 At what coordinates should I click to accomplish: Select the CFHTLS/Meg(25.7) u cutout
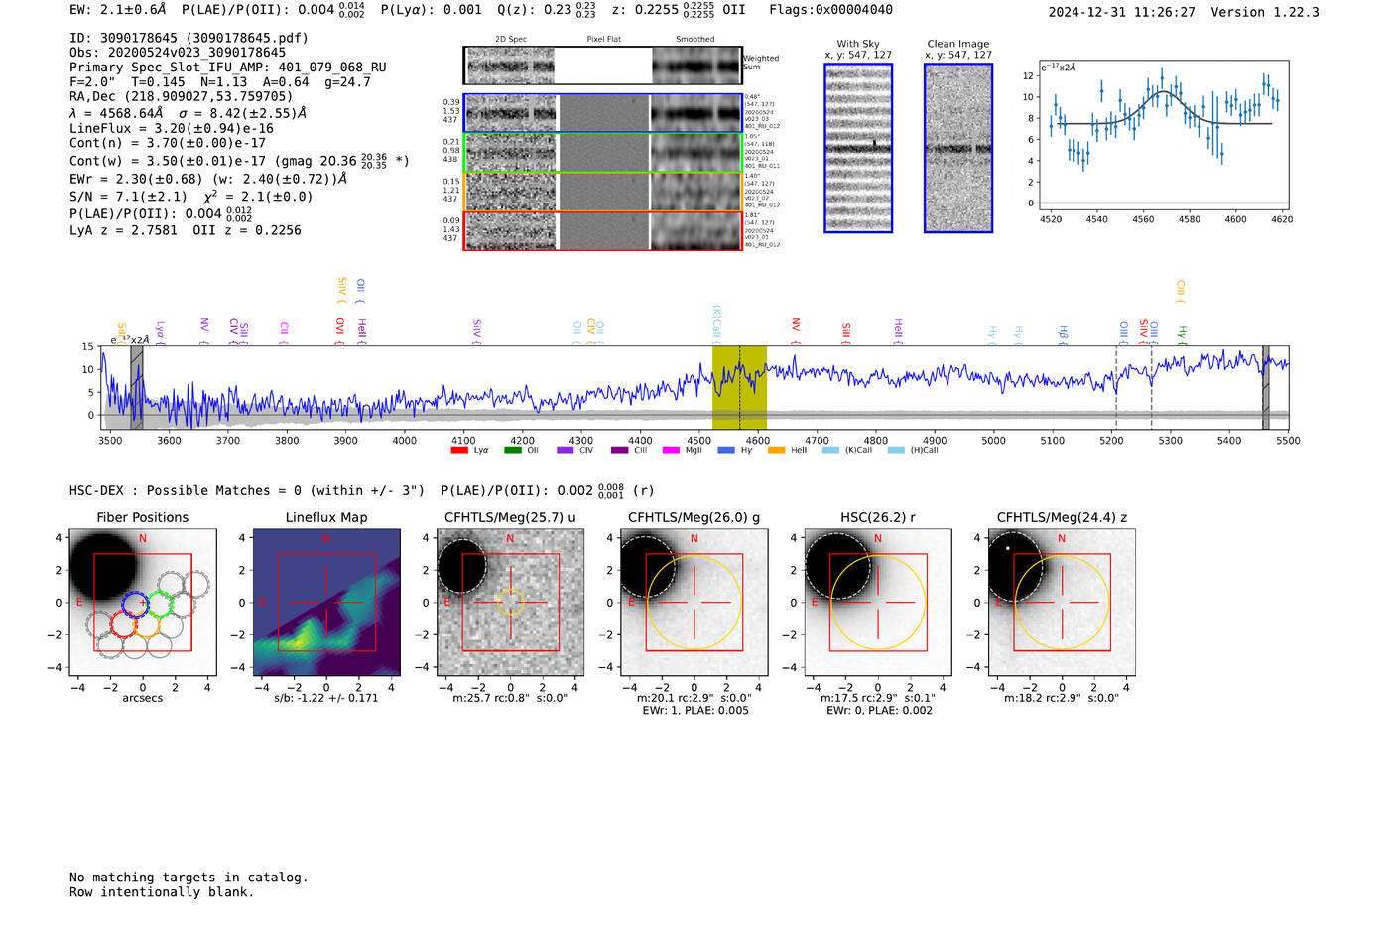tap(510, 603)
